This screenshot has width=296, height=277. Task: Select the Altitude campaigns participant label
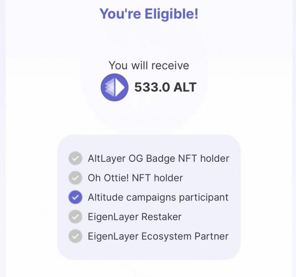pos(158,197)
